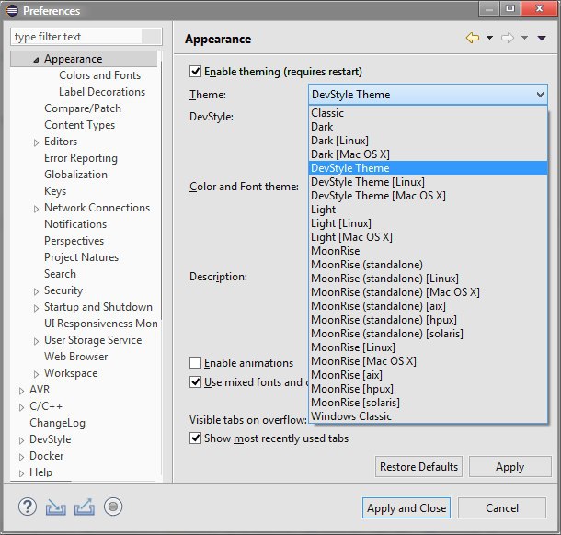
Task: Open Perspectives preferences page
Action: click(x=74, y=241)
